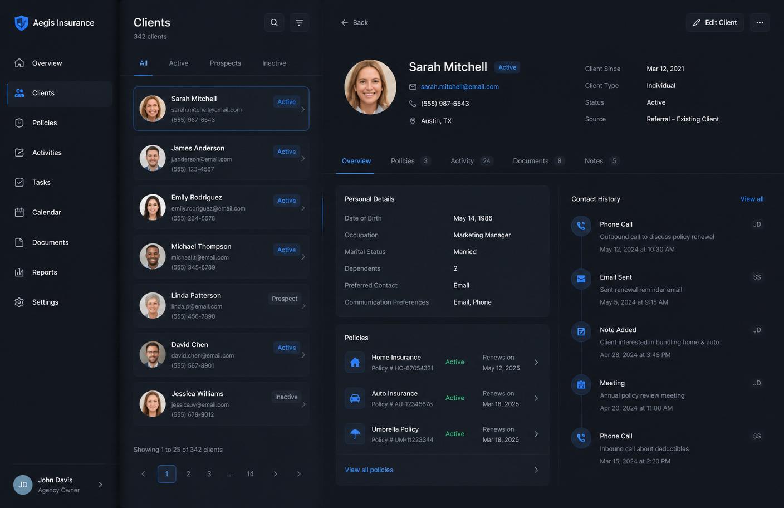The image size is (784, 508).
Task: Click the Edit Client button
Action: (x=715, y=23)
